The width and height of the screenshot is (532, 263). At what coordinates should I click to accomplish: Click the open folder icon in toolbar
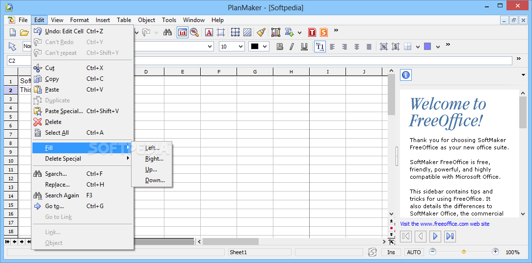[x=24, y=32]
